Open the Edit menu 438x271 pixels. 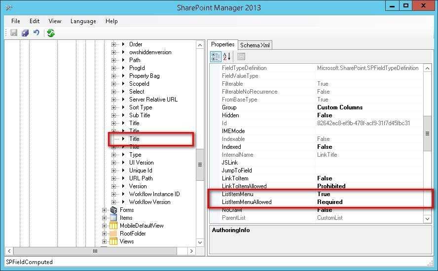coord(35,21)
